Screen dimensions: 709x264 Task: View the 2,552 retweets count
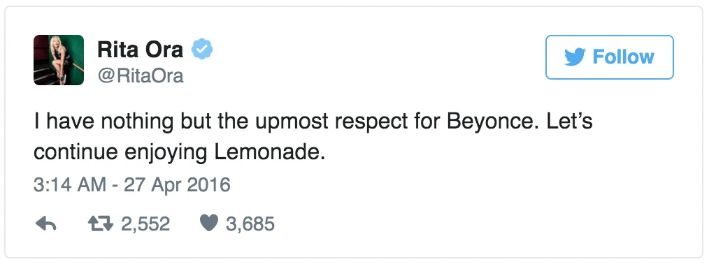(145, 223)
